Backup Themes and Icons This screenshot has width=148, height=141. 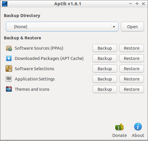coord(105,89)
